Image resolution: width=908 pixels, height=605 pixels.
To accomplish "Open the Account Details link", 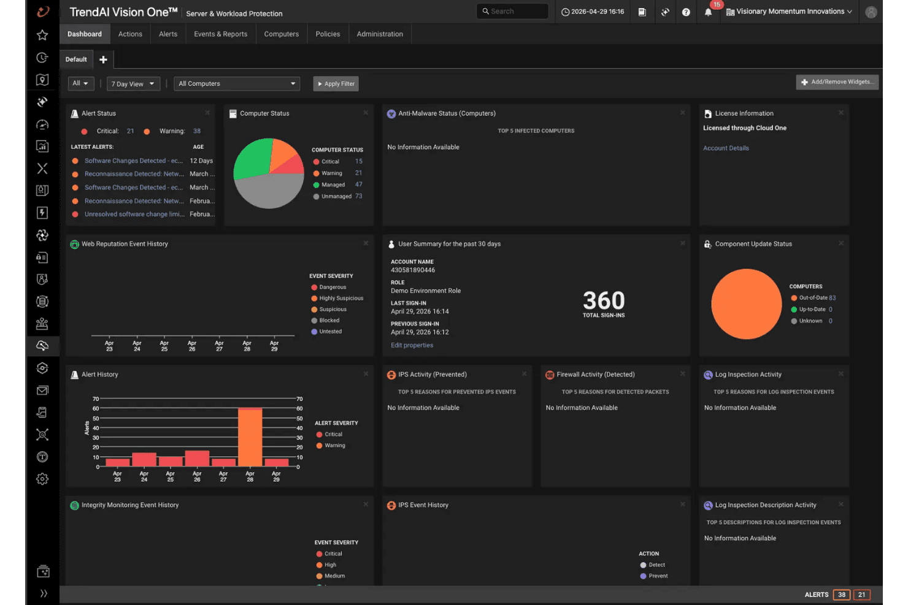I will click(x=726, y=148).
